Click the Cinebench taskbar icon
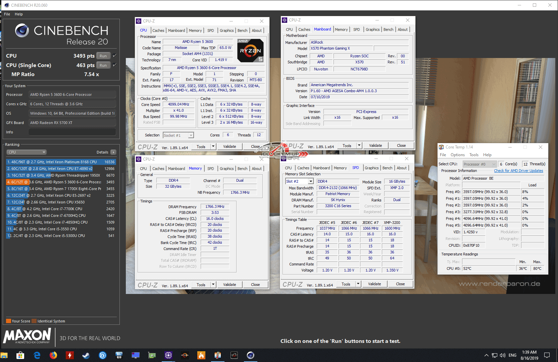This screenshot has height=362, width=558. [x=250, y=355]
